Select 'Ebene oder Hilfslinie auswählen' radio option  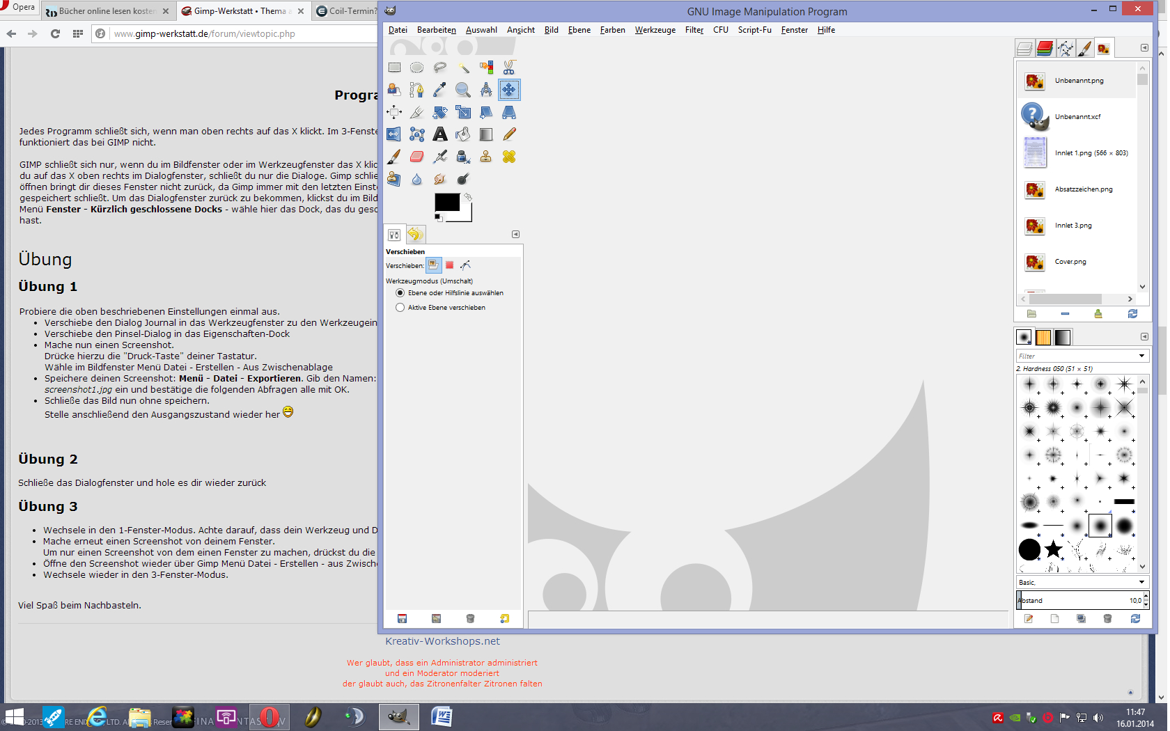coord(400,293)
